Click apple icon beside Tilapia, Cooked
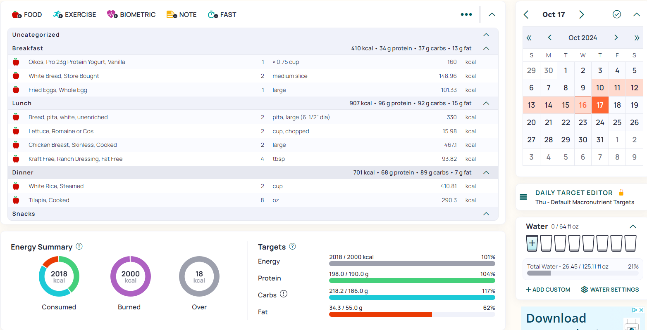 pyautogui.click(x=16, y=200)
